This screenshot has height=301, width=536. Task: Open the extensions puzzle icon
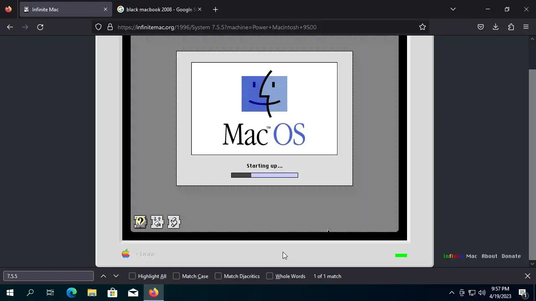(x=511, y=27)
